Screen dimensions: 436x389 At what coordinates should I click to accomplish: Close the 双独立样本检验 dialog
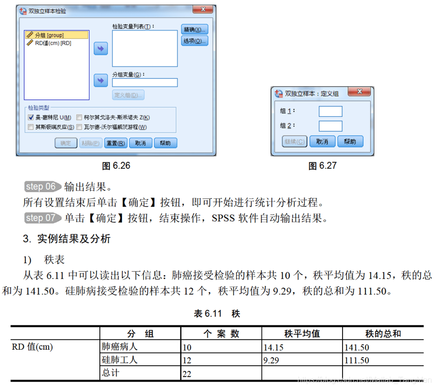click(203, 9)
